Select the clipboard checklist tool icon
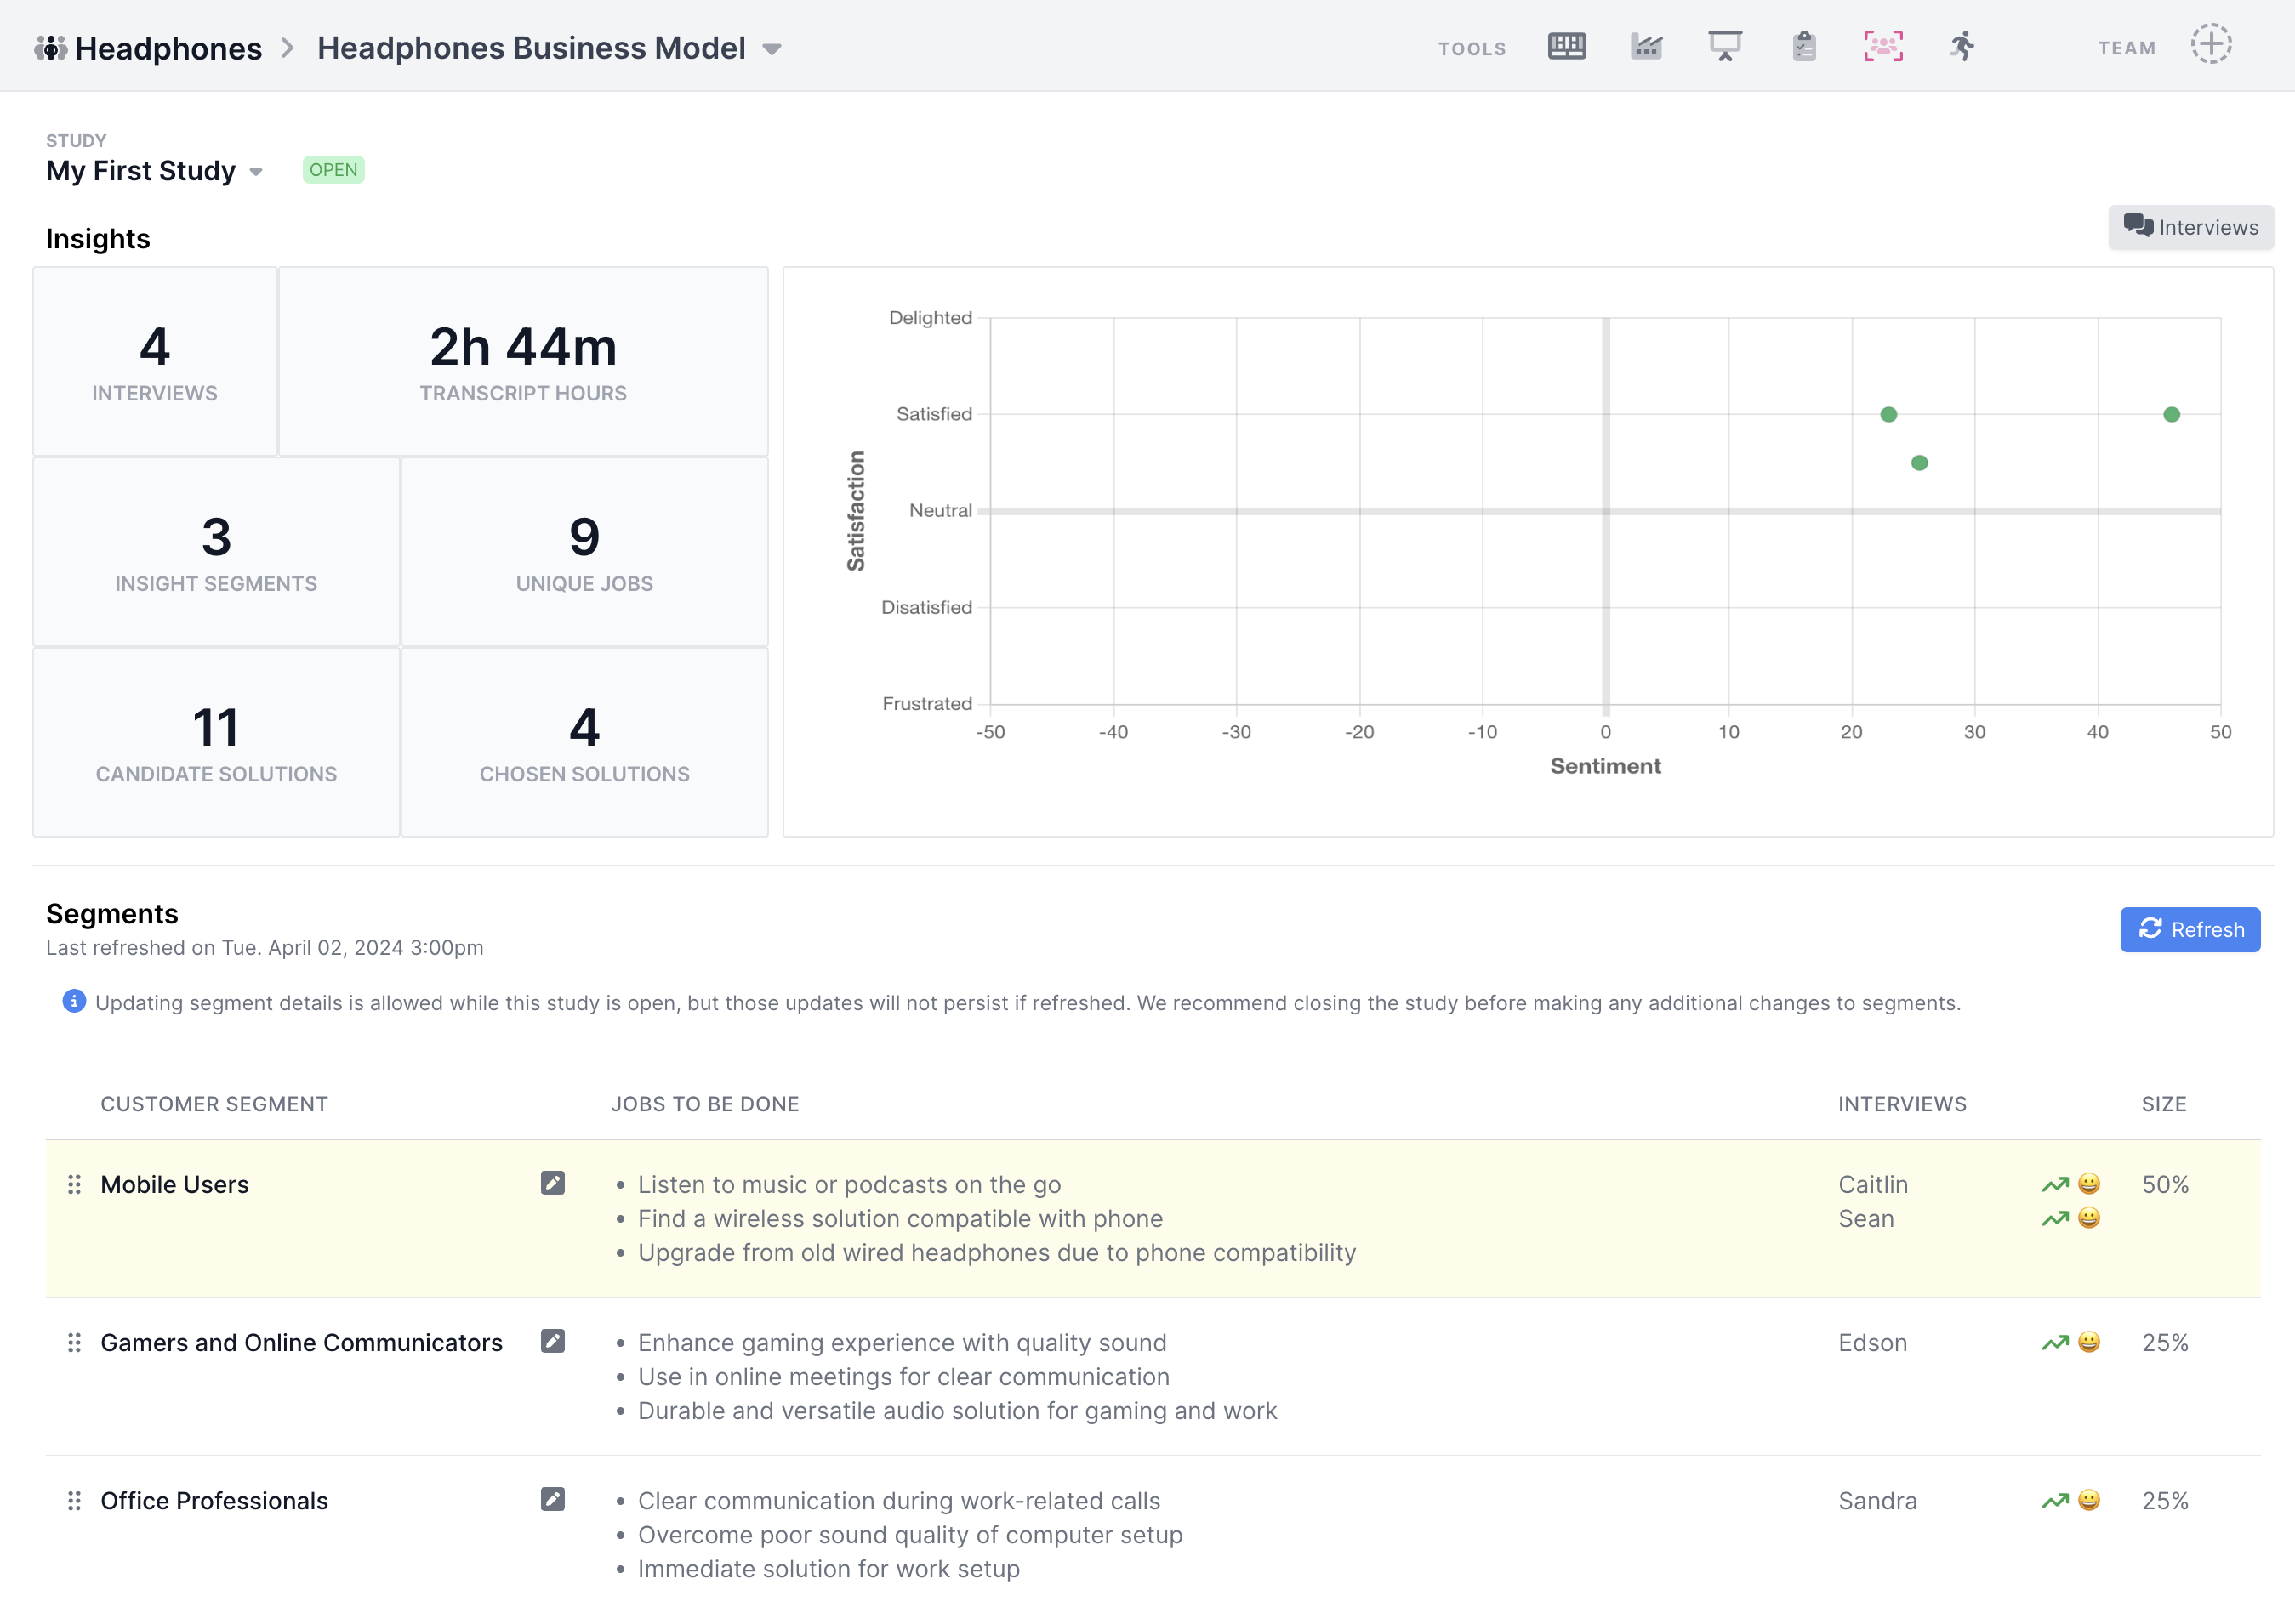The height and width of the screenshot is (1624, 2295). (x=1804, y=46)
